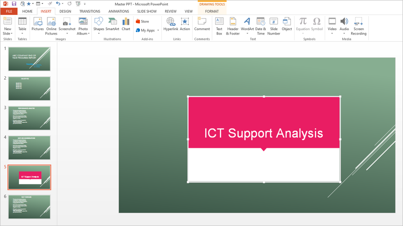The height and width of the screenshot is (226, 403).
Task: Expand the My Apps dropdown arrow
Action: tap(158, 31)
